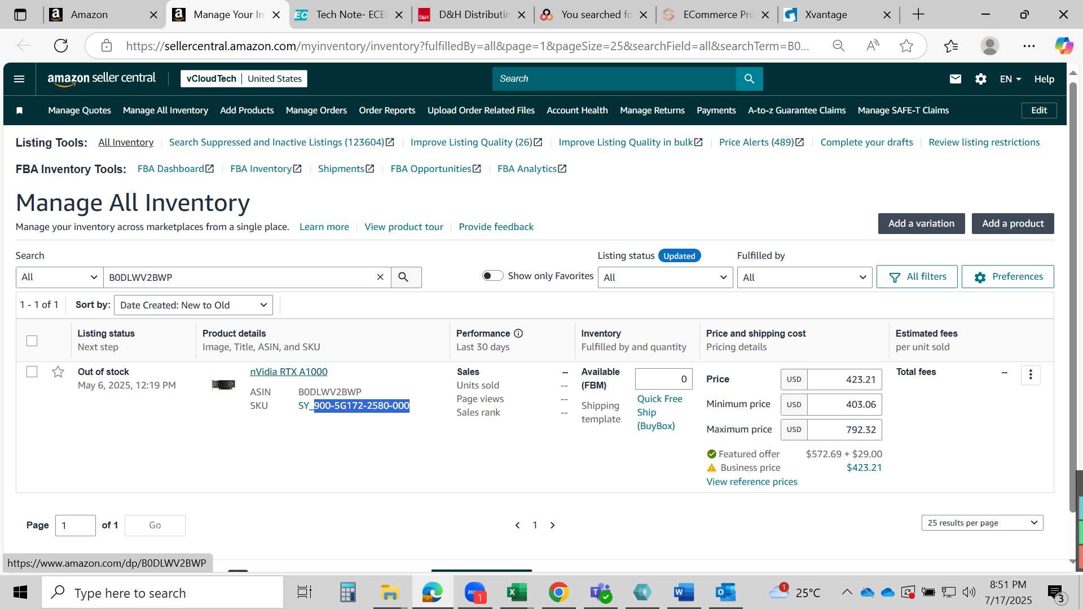The image size is (1083, 609).
Task: Click the Amazon Seller Central logo
Action: (x=102, y=79)
